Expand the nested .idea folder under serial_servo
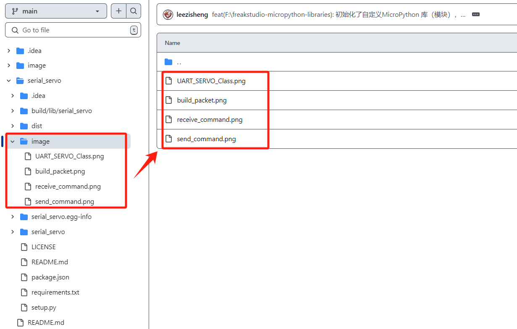The width and height of the screenshot is (517, 329). click(x=13, y=96)
